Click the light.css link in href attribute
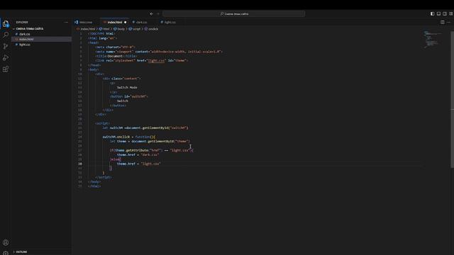This screenshot has width=454, height=255. click(x=156, y=60)
